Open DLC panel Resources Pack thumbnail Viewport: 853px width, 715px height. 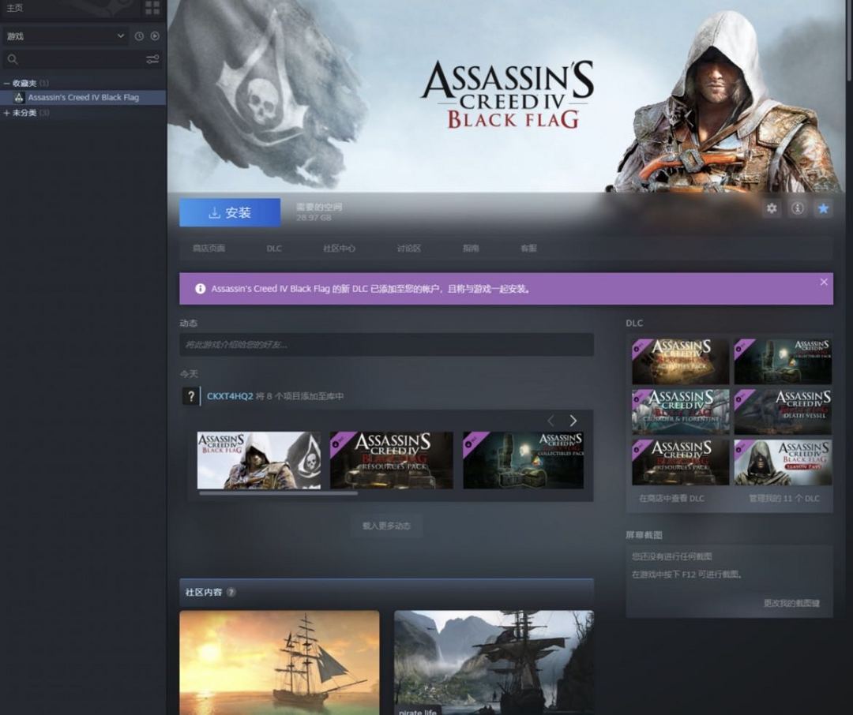point(681,462)
